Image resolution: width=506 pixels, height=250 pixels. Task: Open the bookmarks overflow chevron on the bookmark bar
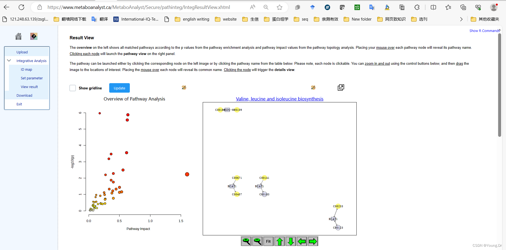(461, 19)
